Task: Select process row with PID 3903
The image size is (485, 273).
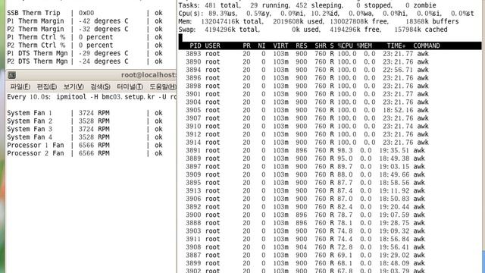Action: pos(305,231)
